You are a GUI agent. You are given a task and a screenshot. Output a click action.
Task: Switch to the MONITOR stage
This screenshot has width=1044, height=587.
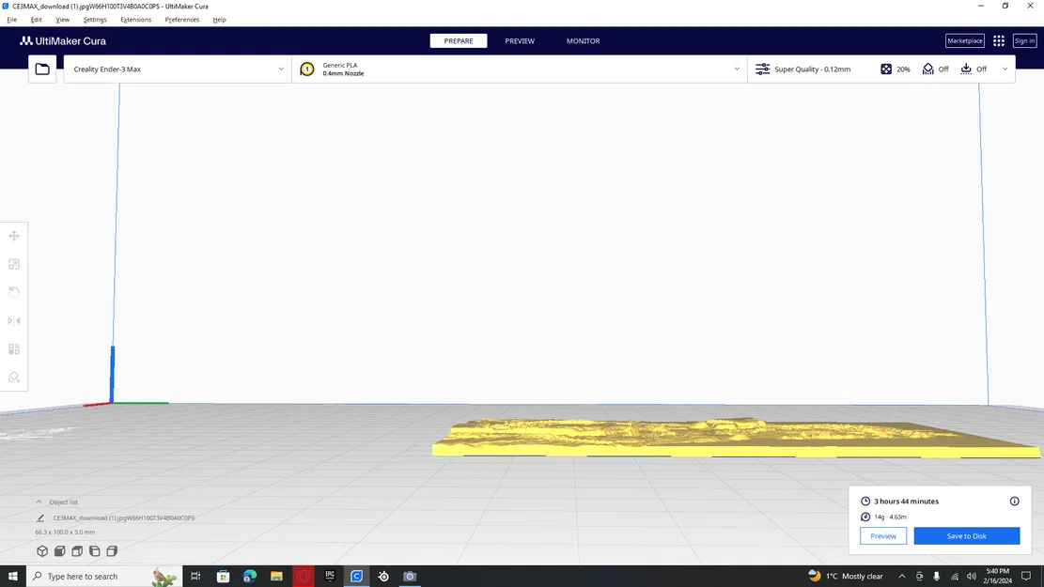[x=584, y=40]
